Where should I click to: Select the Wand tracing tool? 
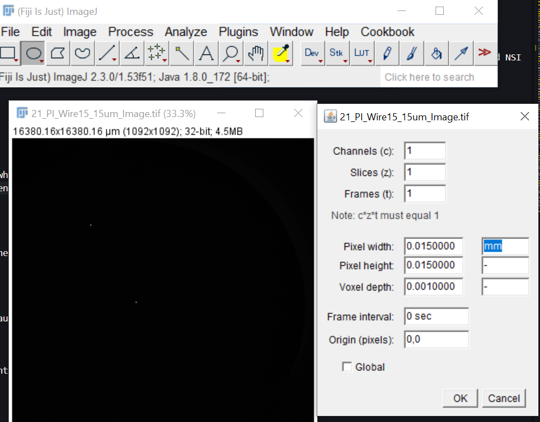(x=181, y=53)
